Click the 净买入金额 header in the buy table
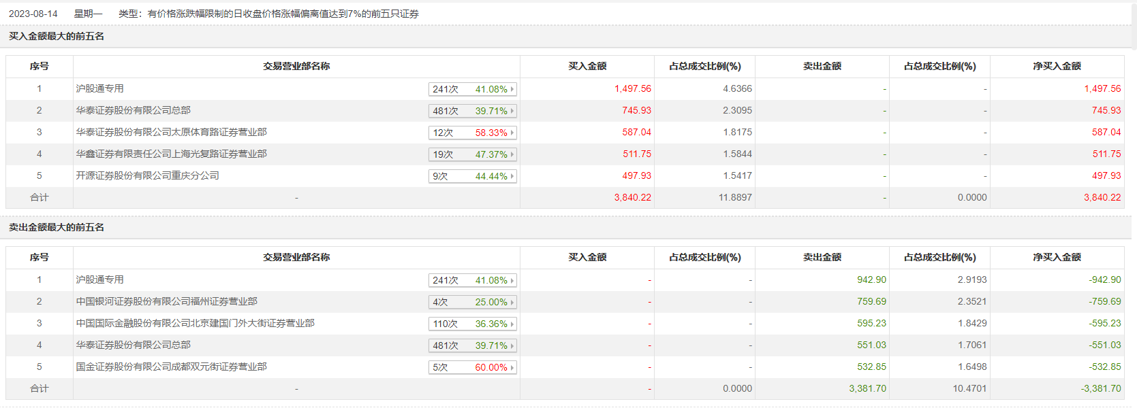The width and height of the screenshot is (1137, 408). (x=1057, y=66)
